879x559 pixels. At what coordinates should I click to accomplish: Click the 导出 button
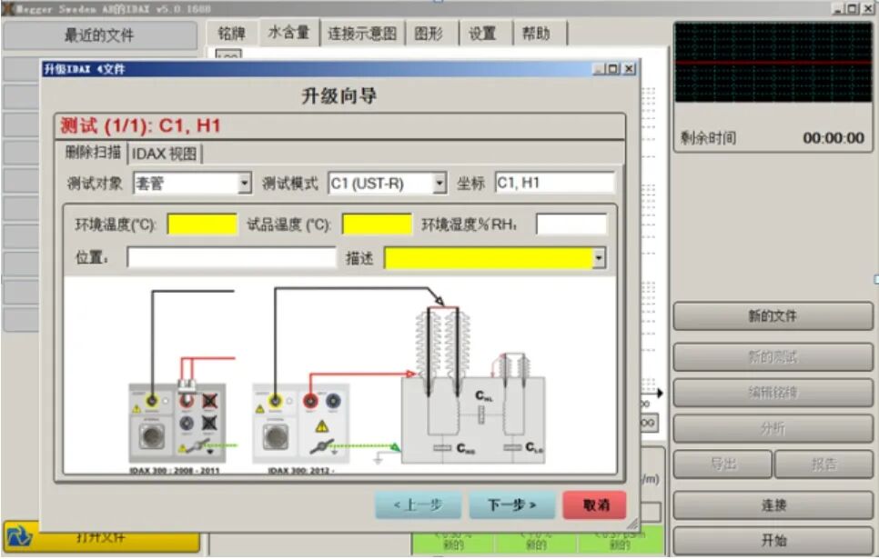pyautogui.click(x=722, y=464)
